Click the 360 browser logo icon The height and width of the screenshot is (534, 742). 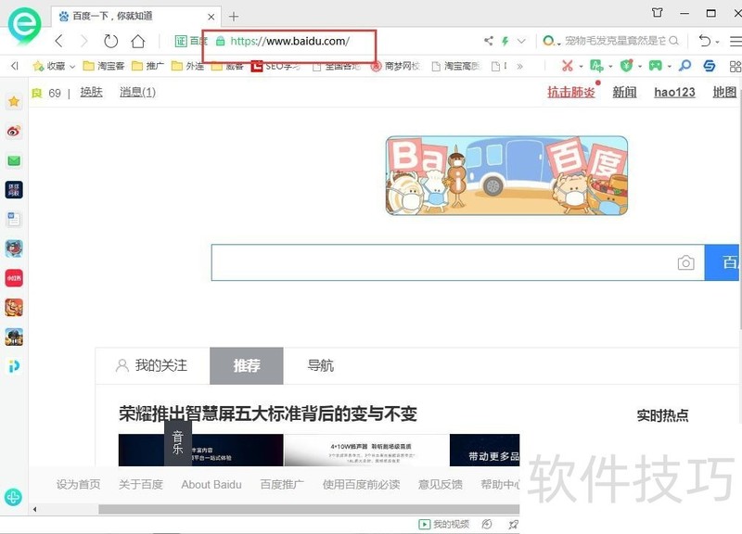click(x=24, y=26)
